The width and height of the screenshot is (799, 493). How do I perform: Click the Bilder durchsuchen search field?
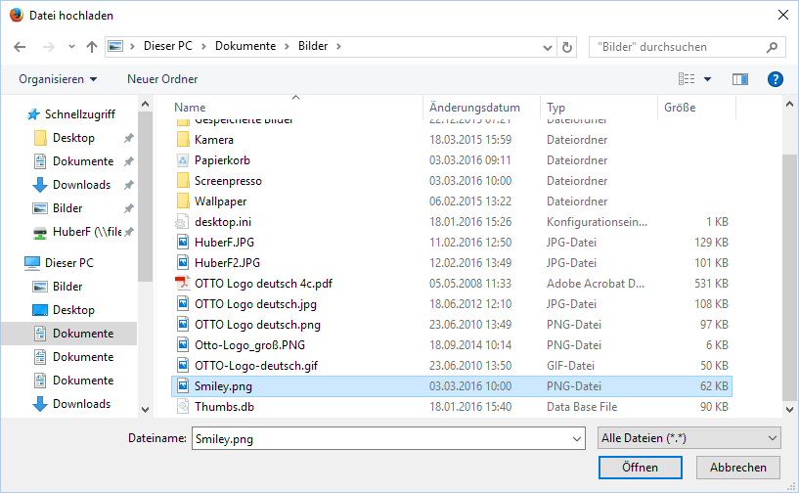pyautogui.click(x=677, y=47)
